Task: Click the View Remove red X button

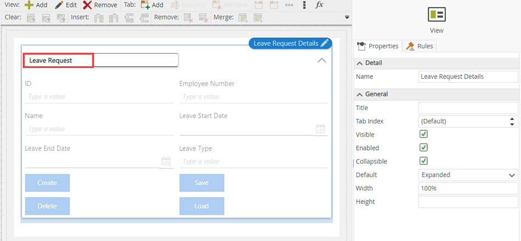Action: 100,5
